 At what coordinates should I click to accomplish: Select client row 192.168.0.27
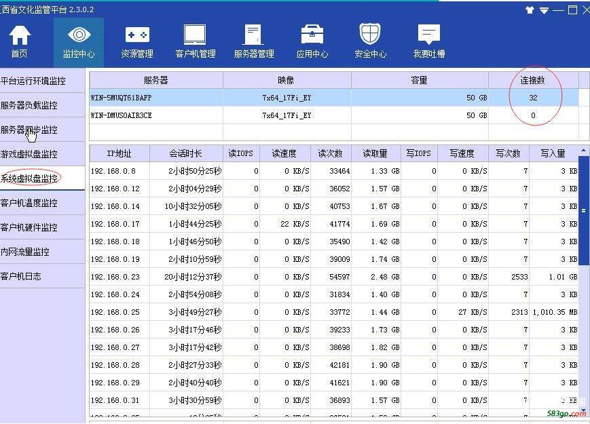click(x=334, y=348)
